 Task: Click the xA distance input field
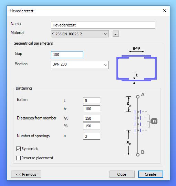92,118
